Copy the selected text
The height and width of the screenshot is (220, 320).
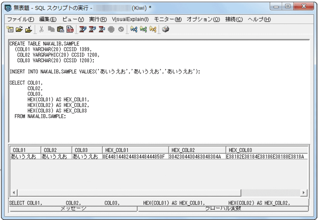click(x=51, y=29)
